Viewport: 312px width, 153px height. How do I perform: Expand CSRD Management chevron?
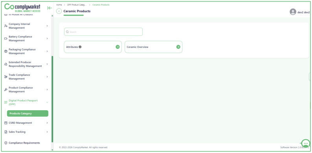coord(47,123)
